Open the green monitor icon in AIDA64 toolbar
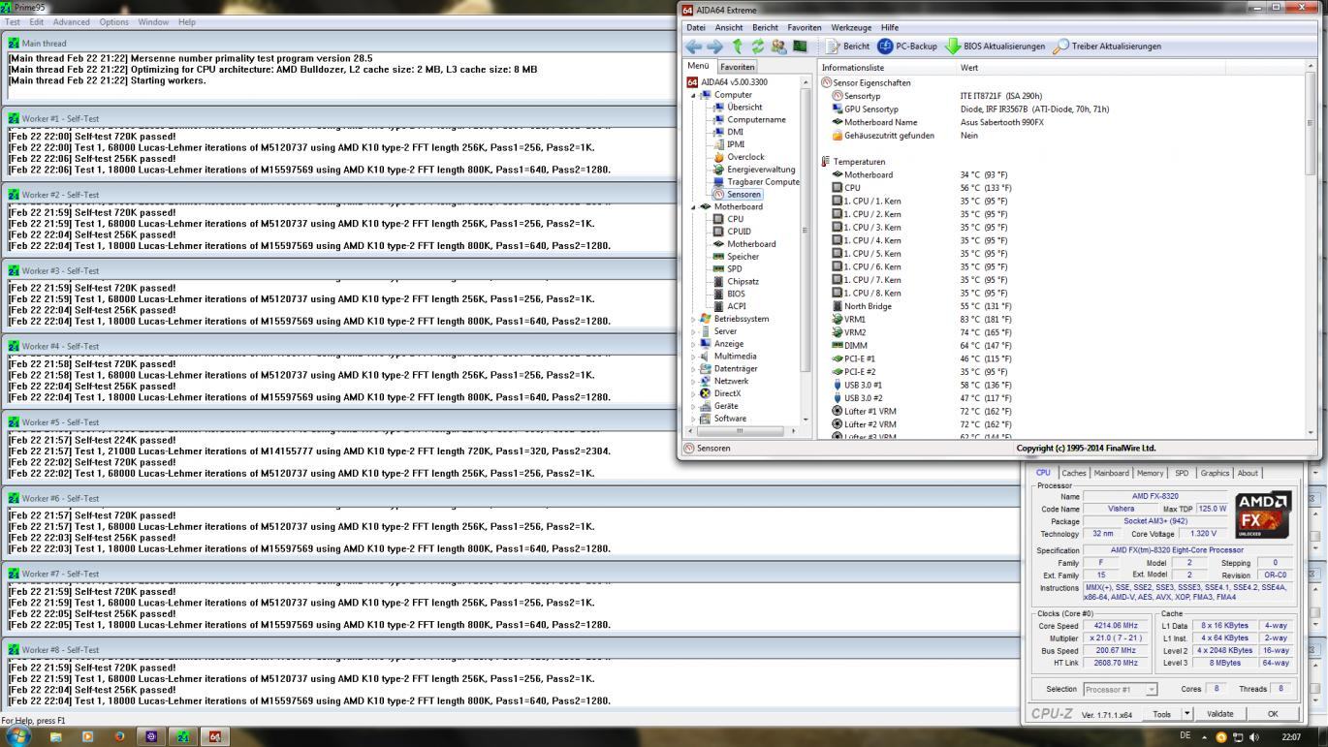Image resolution: width=1328 pixels, height=747 pixels. pos(800,47)
